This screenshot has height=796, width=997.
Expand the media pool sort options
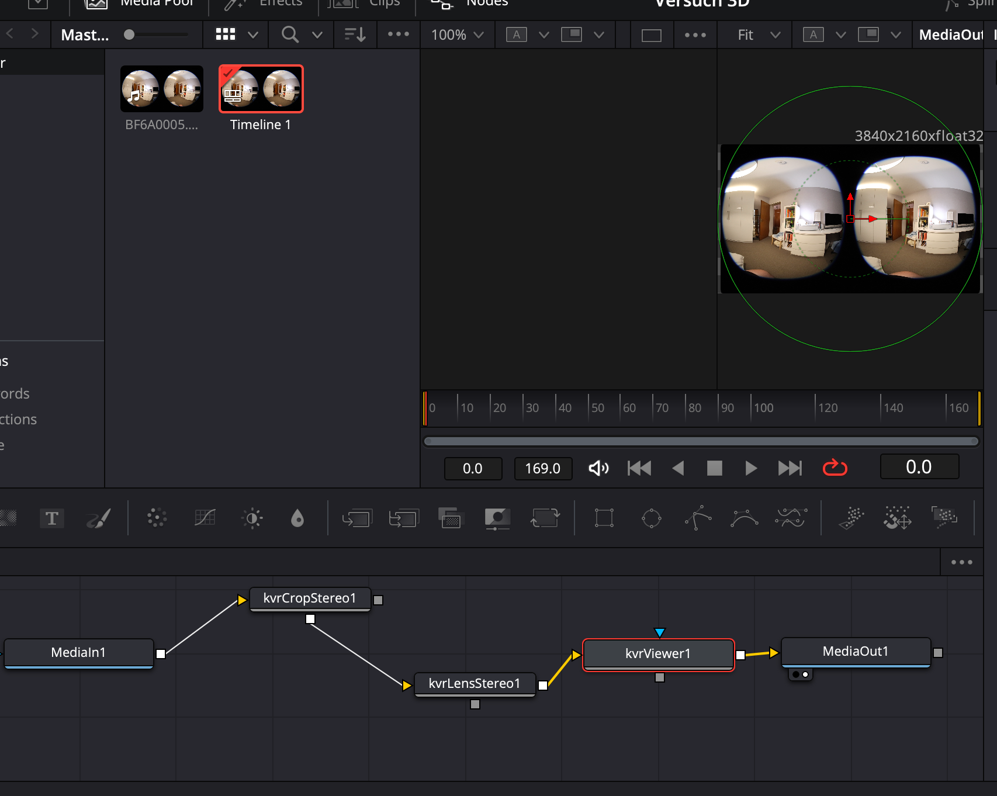click(x=355, y=34)
